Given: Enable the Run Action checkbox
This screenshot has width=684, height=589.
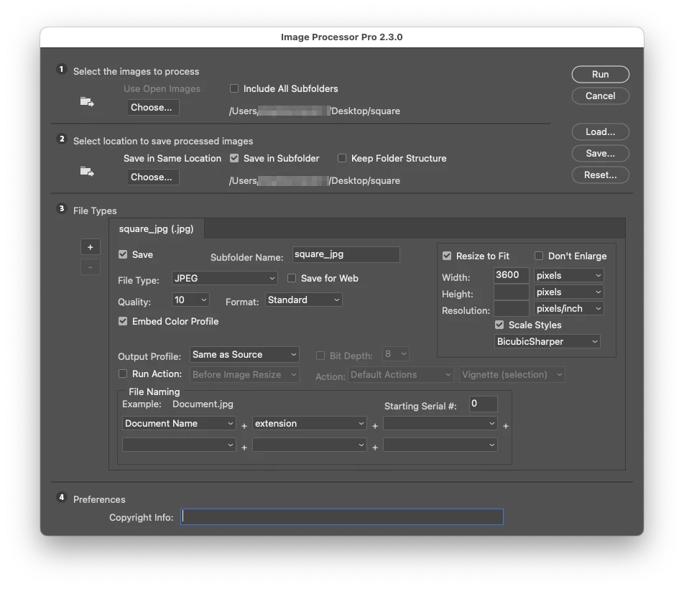Looking at the screenshot, I should (123, 374).
